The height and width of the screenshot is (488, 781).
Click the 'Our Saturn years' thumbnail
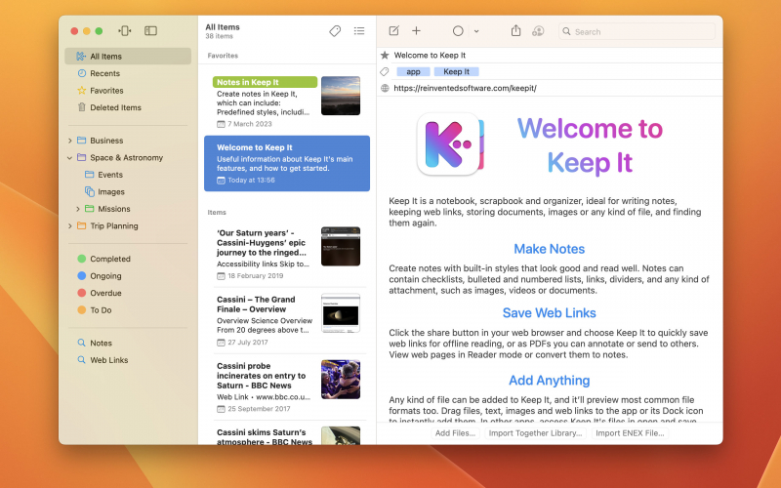tap(341, 247)
